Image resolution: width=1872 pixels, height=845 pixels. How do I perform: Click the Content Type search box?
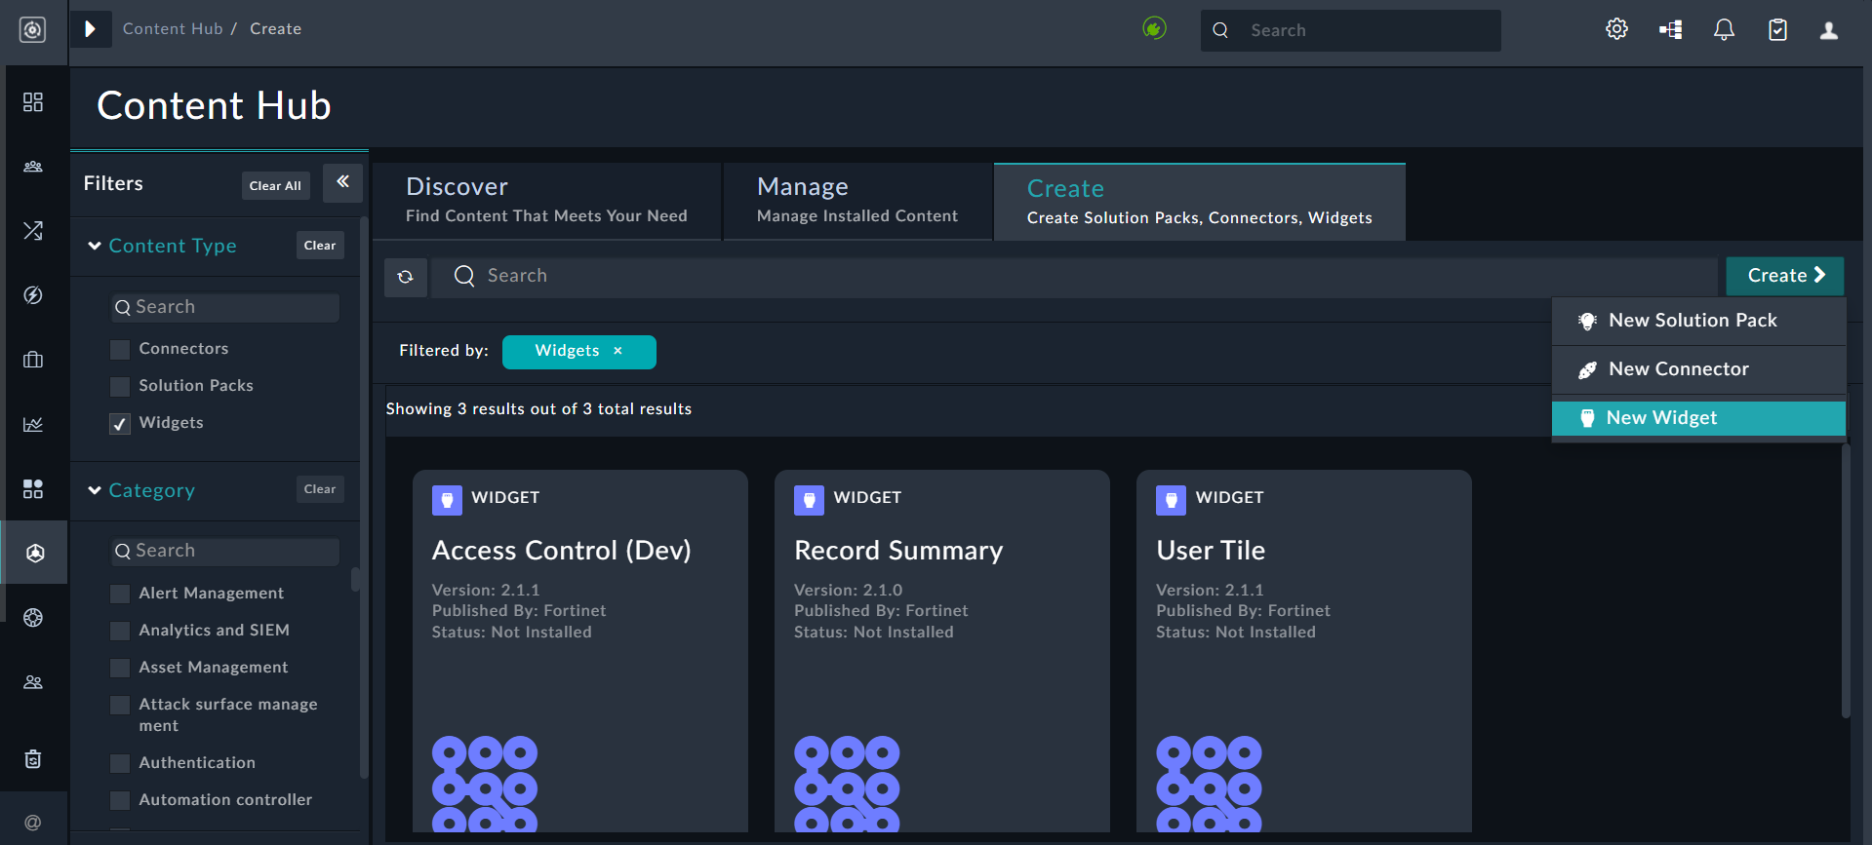click(225, 308)
